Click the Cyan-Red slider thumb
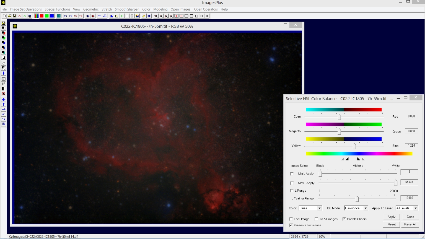Image resolution: width=425 pixels, height=239 pixels. 339,117
